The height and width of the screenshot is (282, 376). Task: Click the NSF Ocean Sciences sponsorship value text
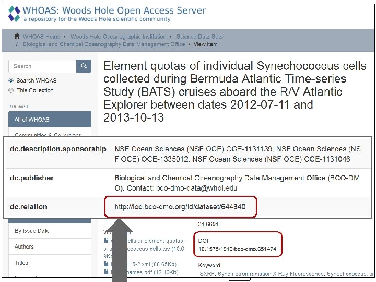[x=238, y=154]
